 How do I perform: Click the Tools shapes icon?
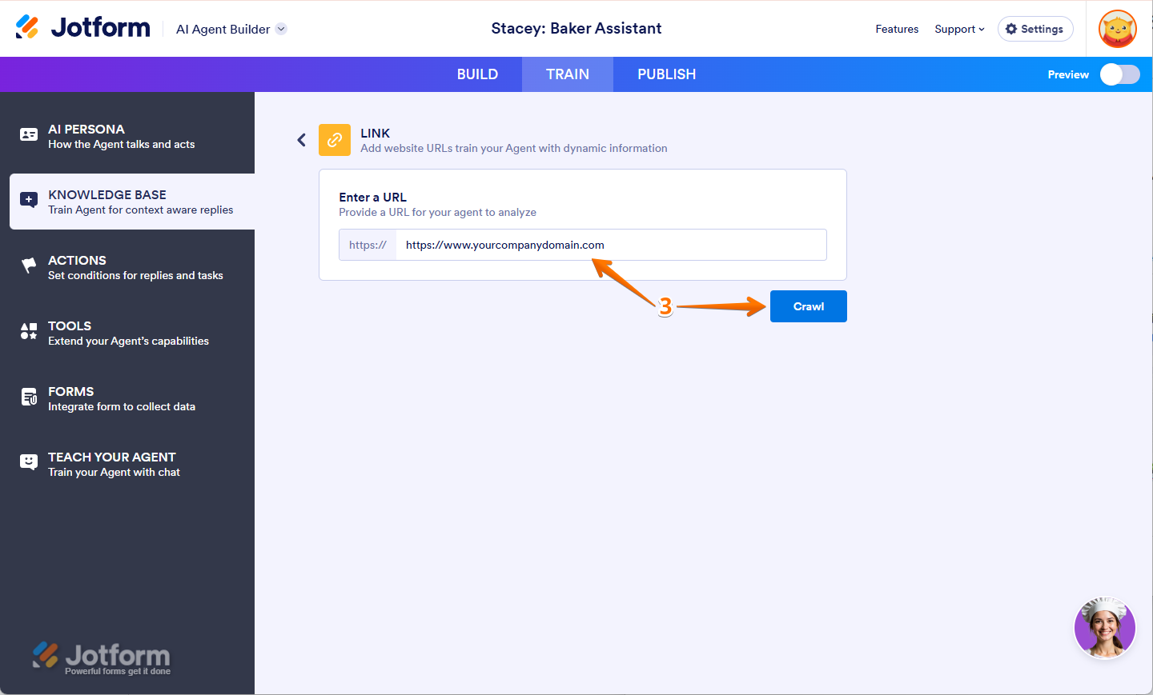[29, 331]
